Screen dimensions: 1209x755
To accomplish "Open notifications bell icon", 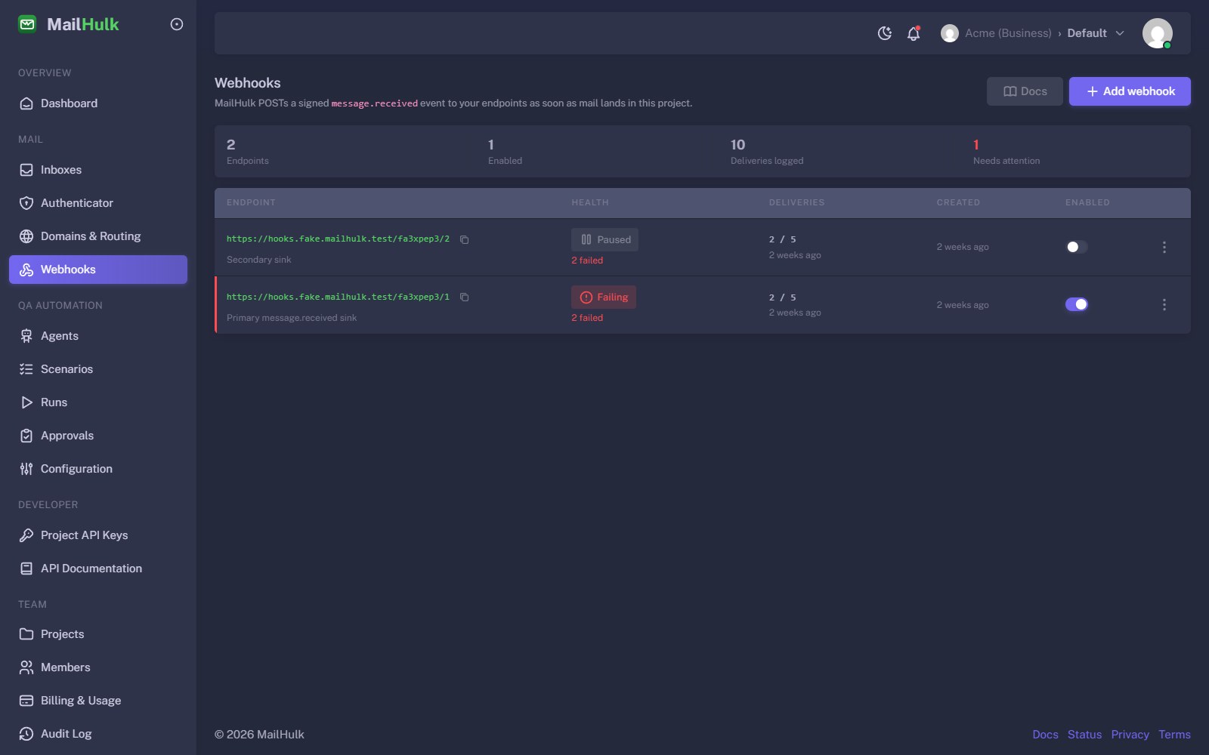I will [x=914, y=33].
